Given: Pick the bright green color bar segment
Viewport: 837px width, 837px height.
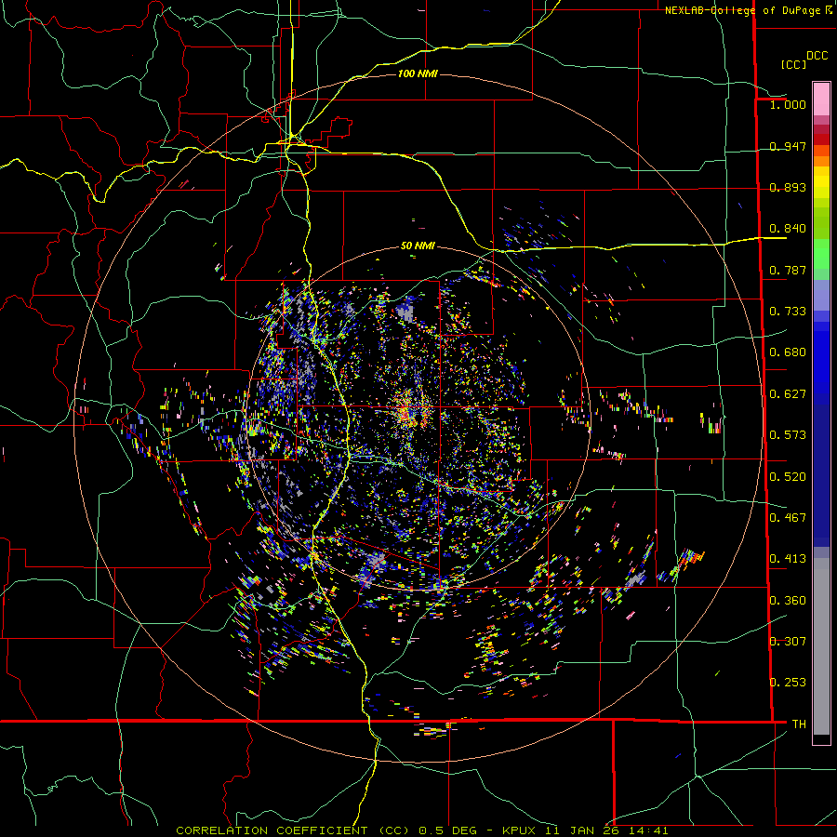Looking at the screenshot, I should point(821,255).
